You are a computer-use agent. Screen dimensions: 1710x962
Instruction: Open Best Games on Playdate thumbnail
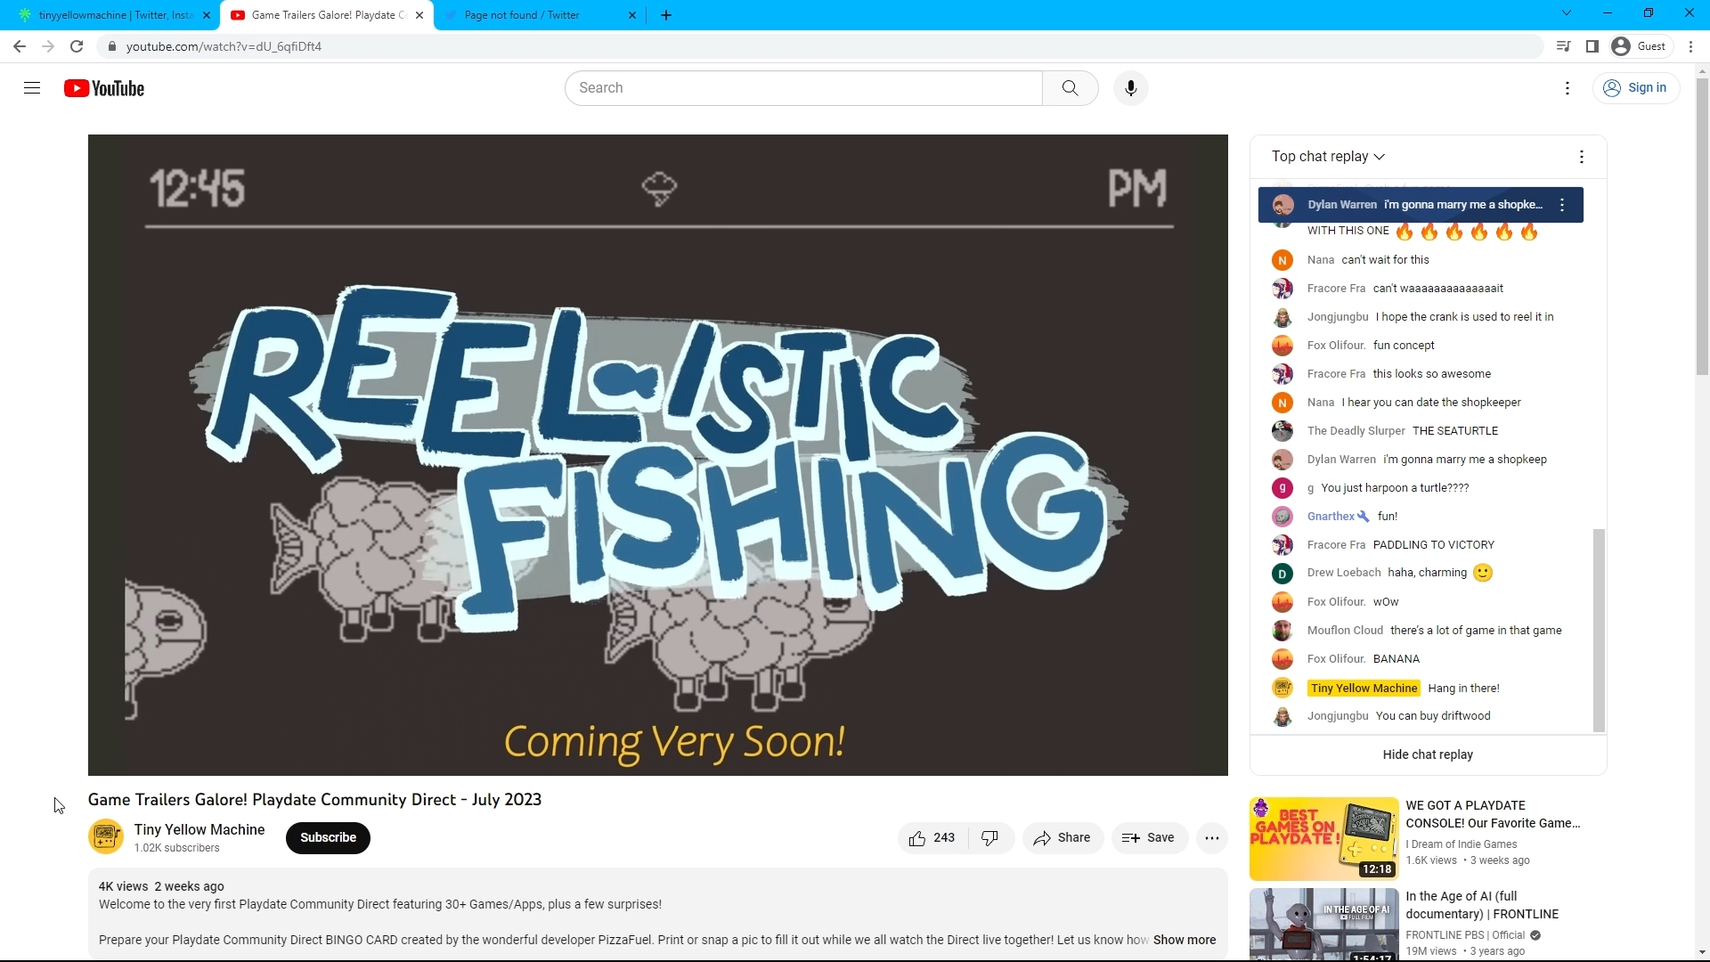(1323, 839)
